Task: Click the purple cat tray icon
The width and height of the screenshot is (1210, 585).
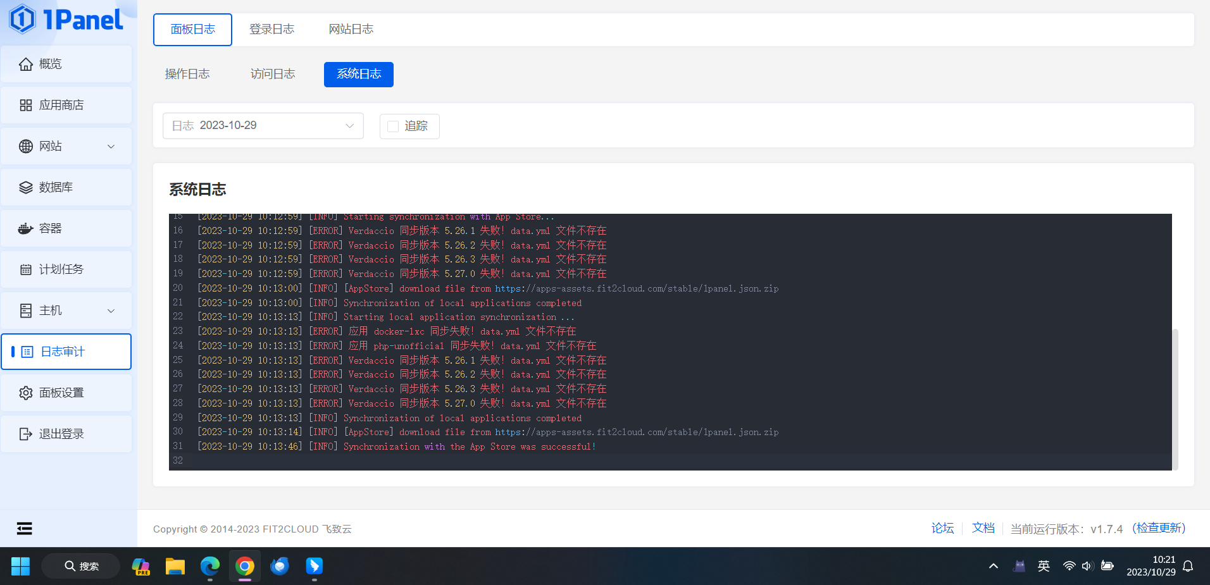Action: pos(1019,566)
